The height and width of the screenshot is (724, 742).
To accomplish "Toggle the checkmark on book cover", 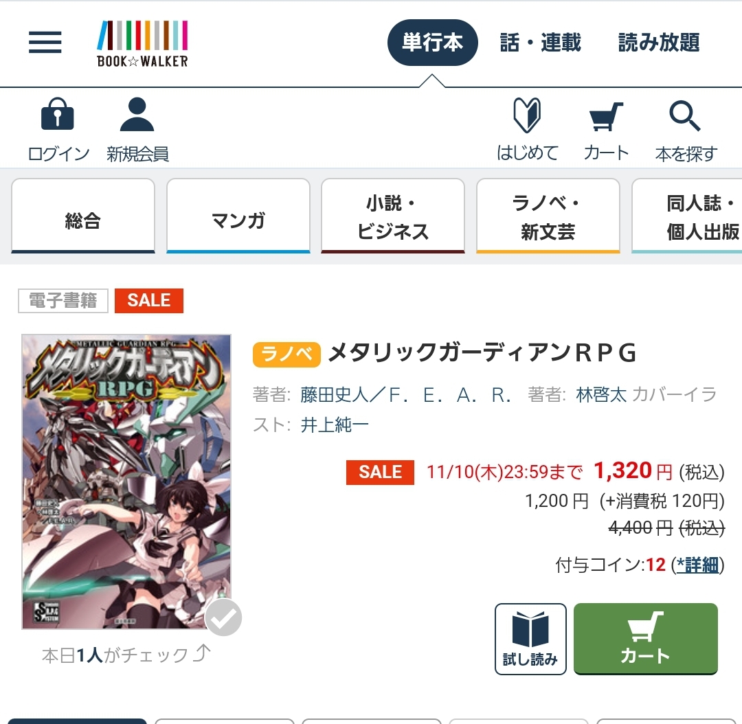I will (x=223, y=617).
